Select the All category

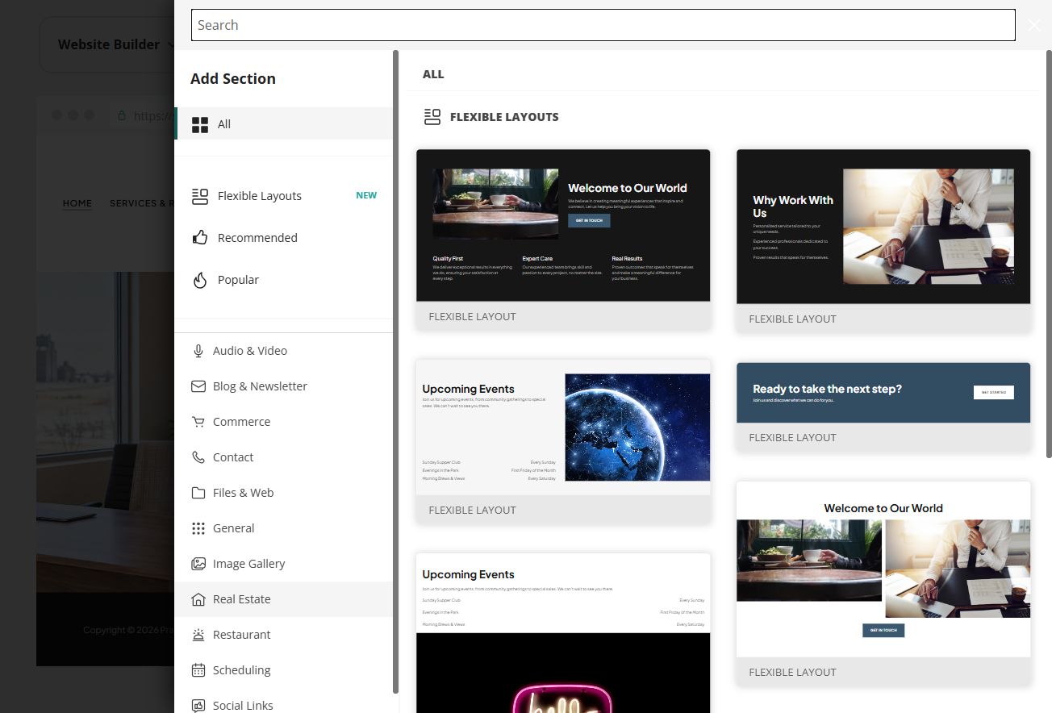pyautogui.click(x=284, y=124)
